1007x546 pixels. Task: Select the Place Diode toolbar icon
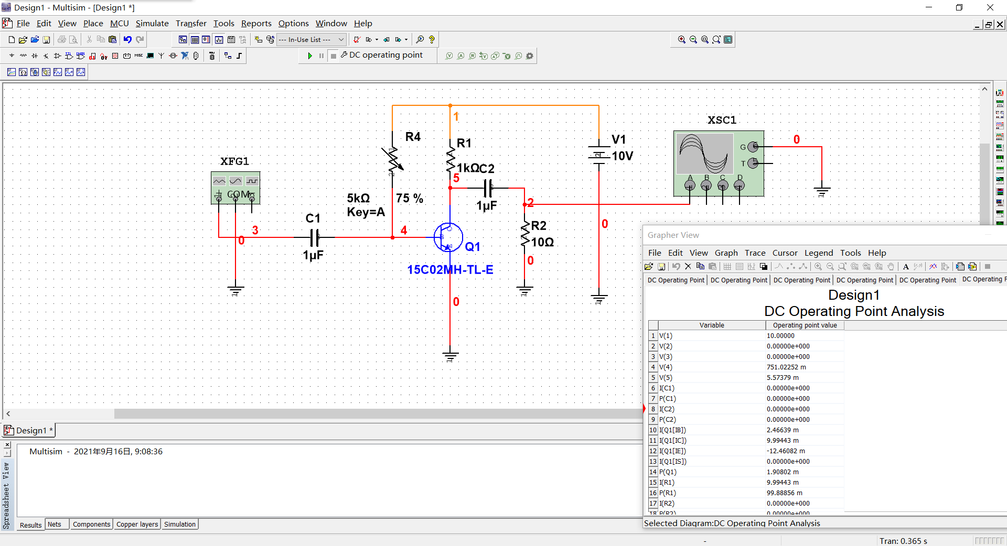[35, 56]
